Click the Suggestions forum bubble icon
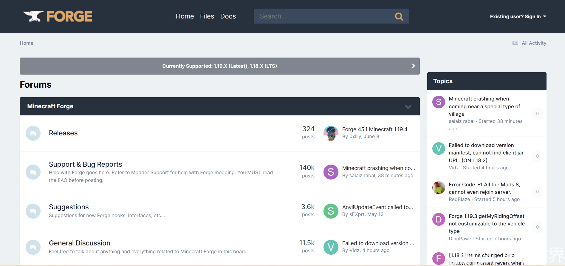This screenshot has height=266, width=565. (x=33, y=211)
